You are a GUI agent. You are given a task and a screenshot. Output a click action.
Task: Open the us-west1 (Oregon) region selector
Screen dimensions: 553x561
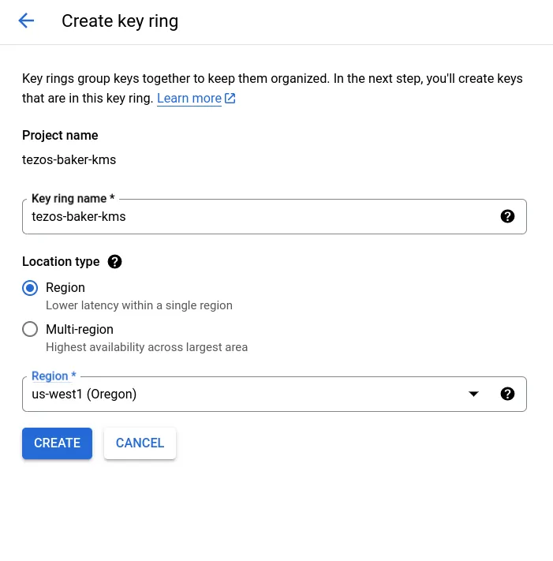click(x=237, y=394)
